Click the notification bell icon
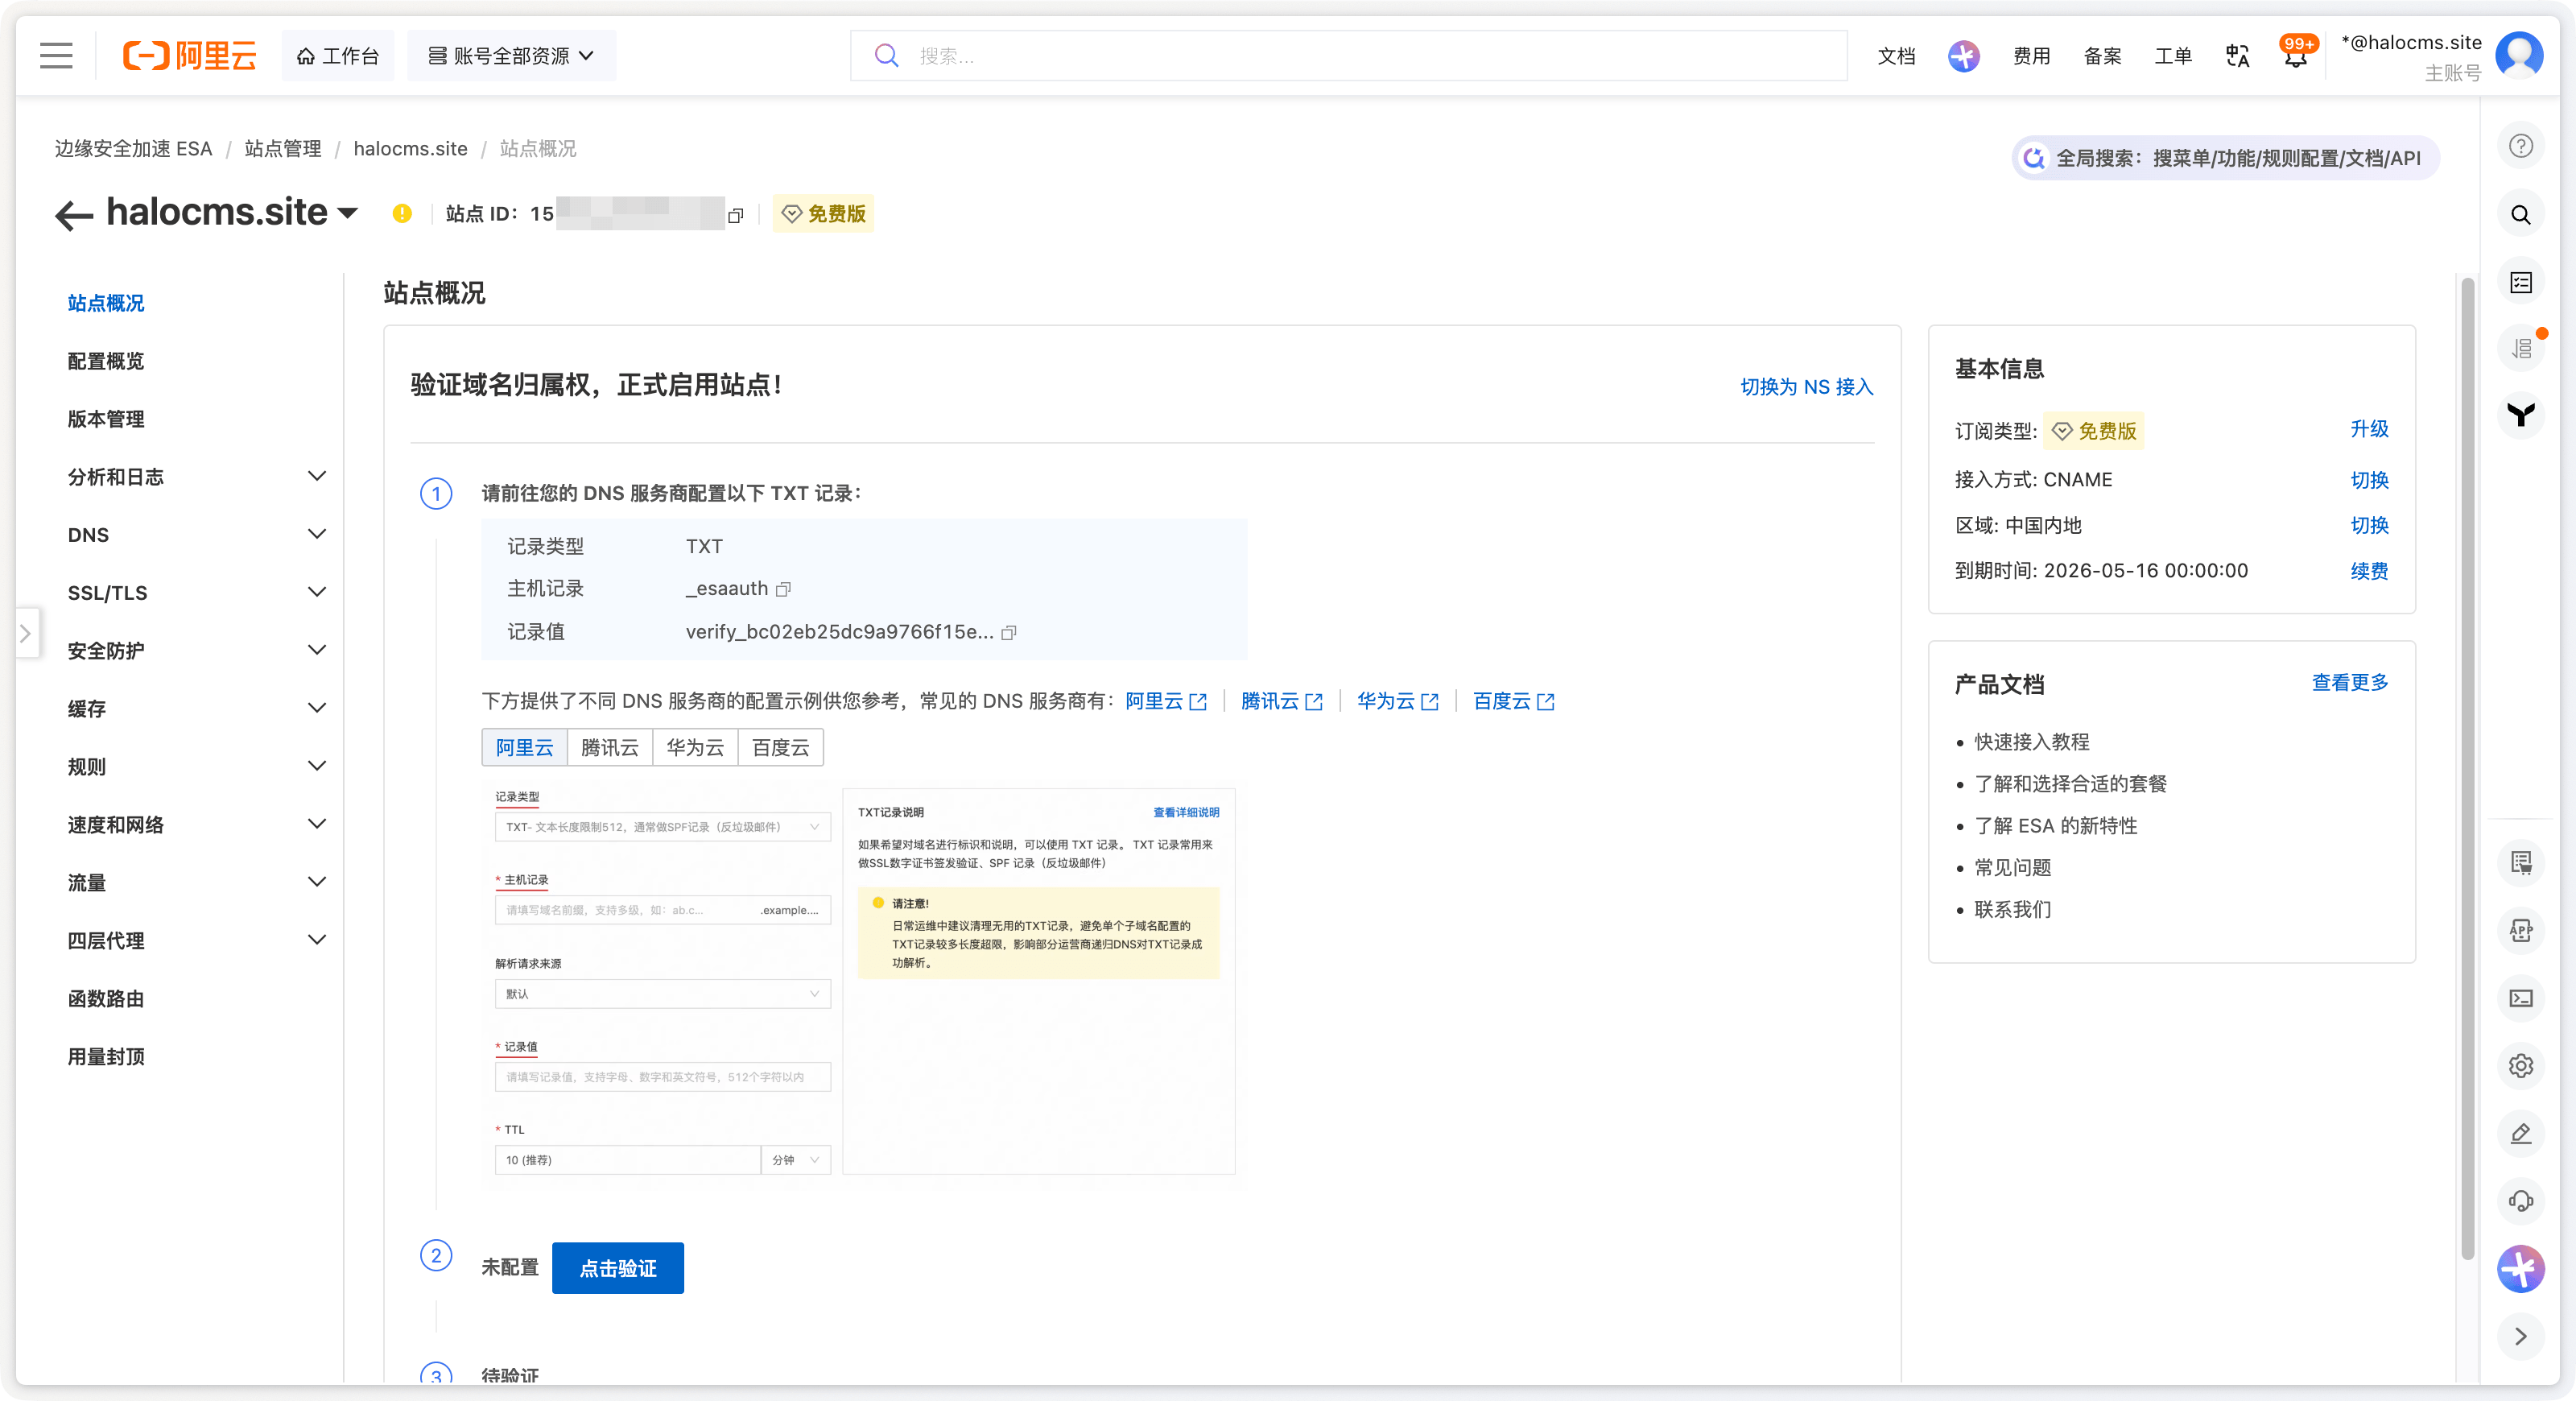 point(2296,57)
